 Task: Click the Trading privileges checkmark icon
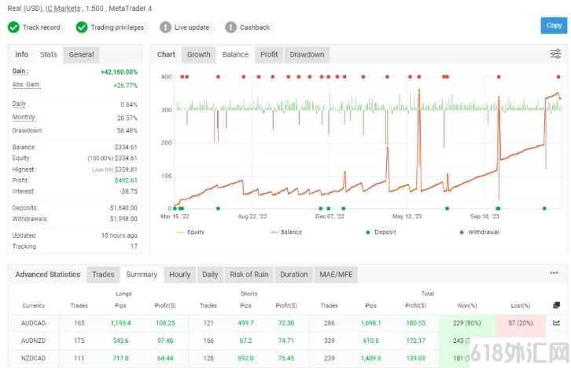pos(82,27)
